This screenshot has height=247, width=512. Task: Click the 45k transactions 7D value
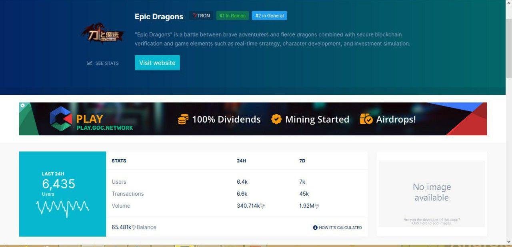point(304,194)
